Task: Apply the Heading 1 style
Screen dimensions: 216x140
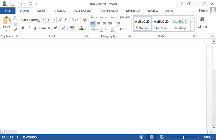Action: click(180, 24)
